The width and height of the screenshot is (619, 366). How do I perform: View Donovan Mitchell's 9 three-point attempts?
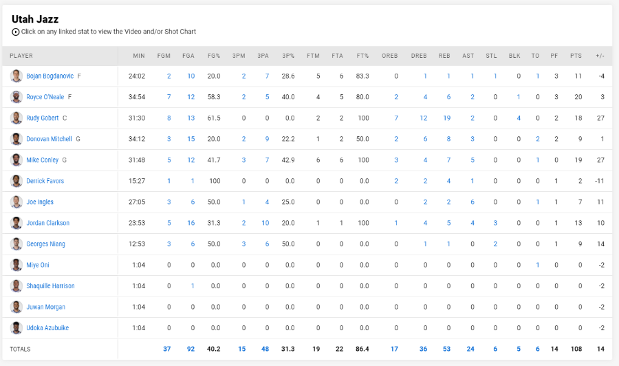268,139
